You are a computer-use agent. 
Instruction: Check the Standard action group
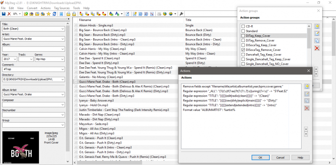tap(243, 31)
